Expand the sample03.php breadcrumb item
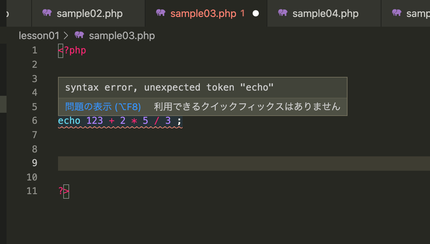The image size is (430, 244). pos(122,35)
